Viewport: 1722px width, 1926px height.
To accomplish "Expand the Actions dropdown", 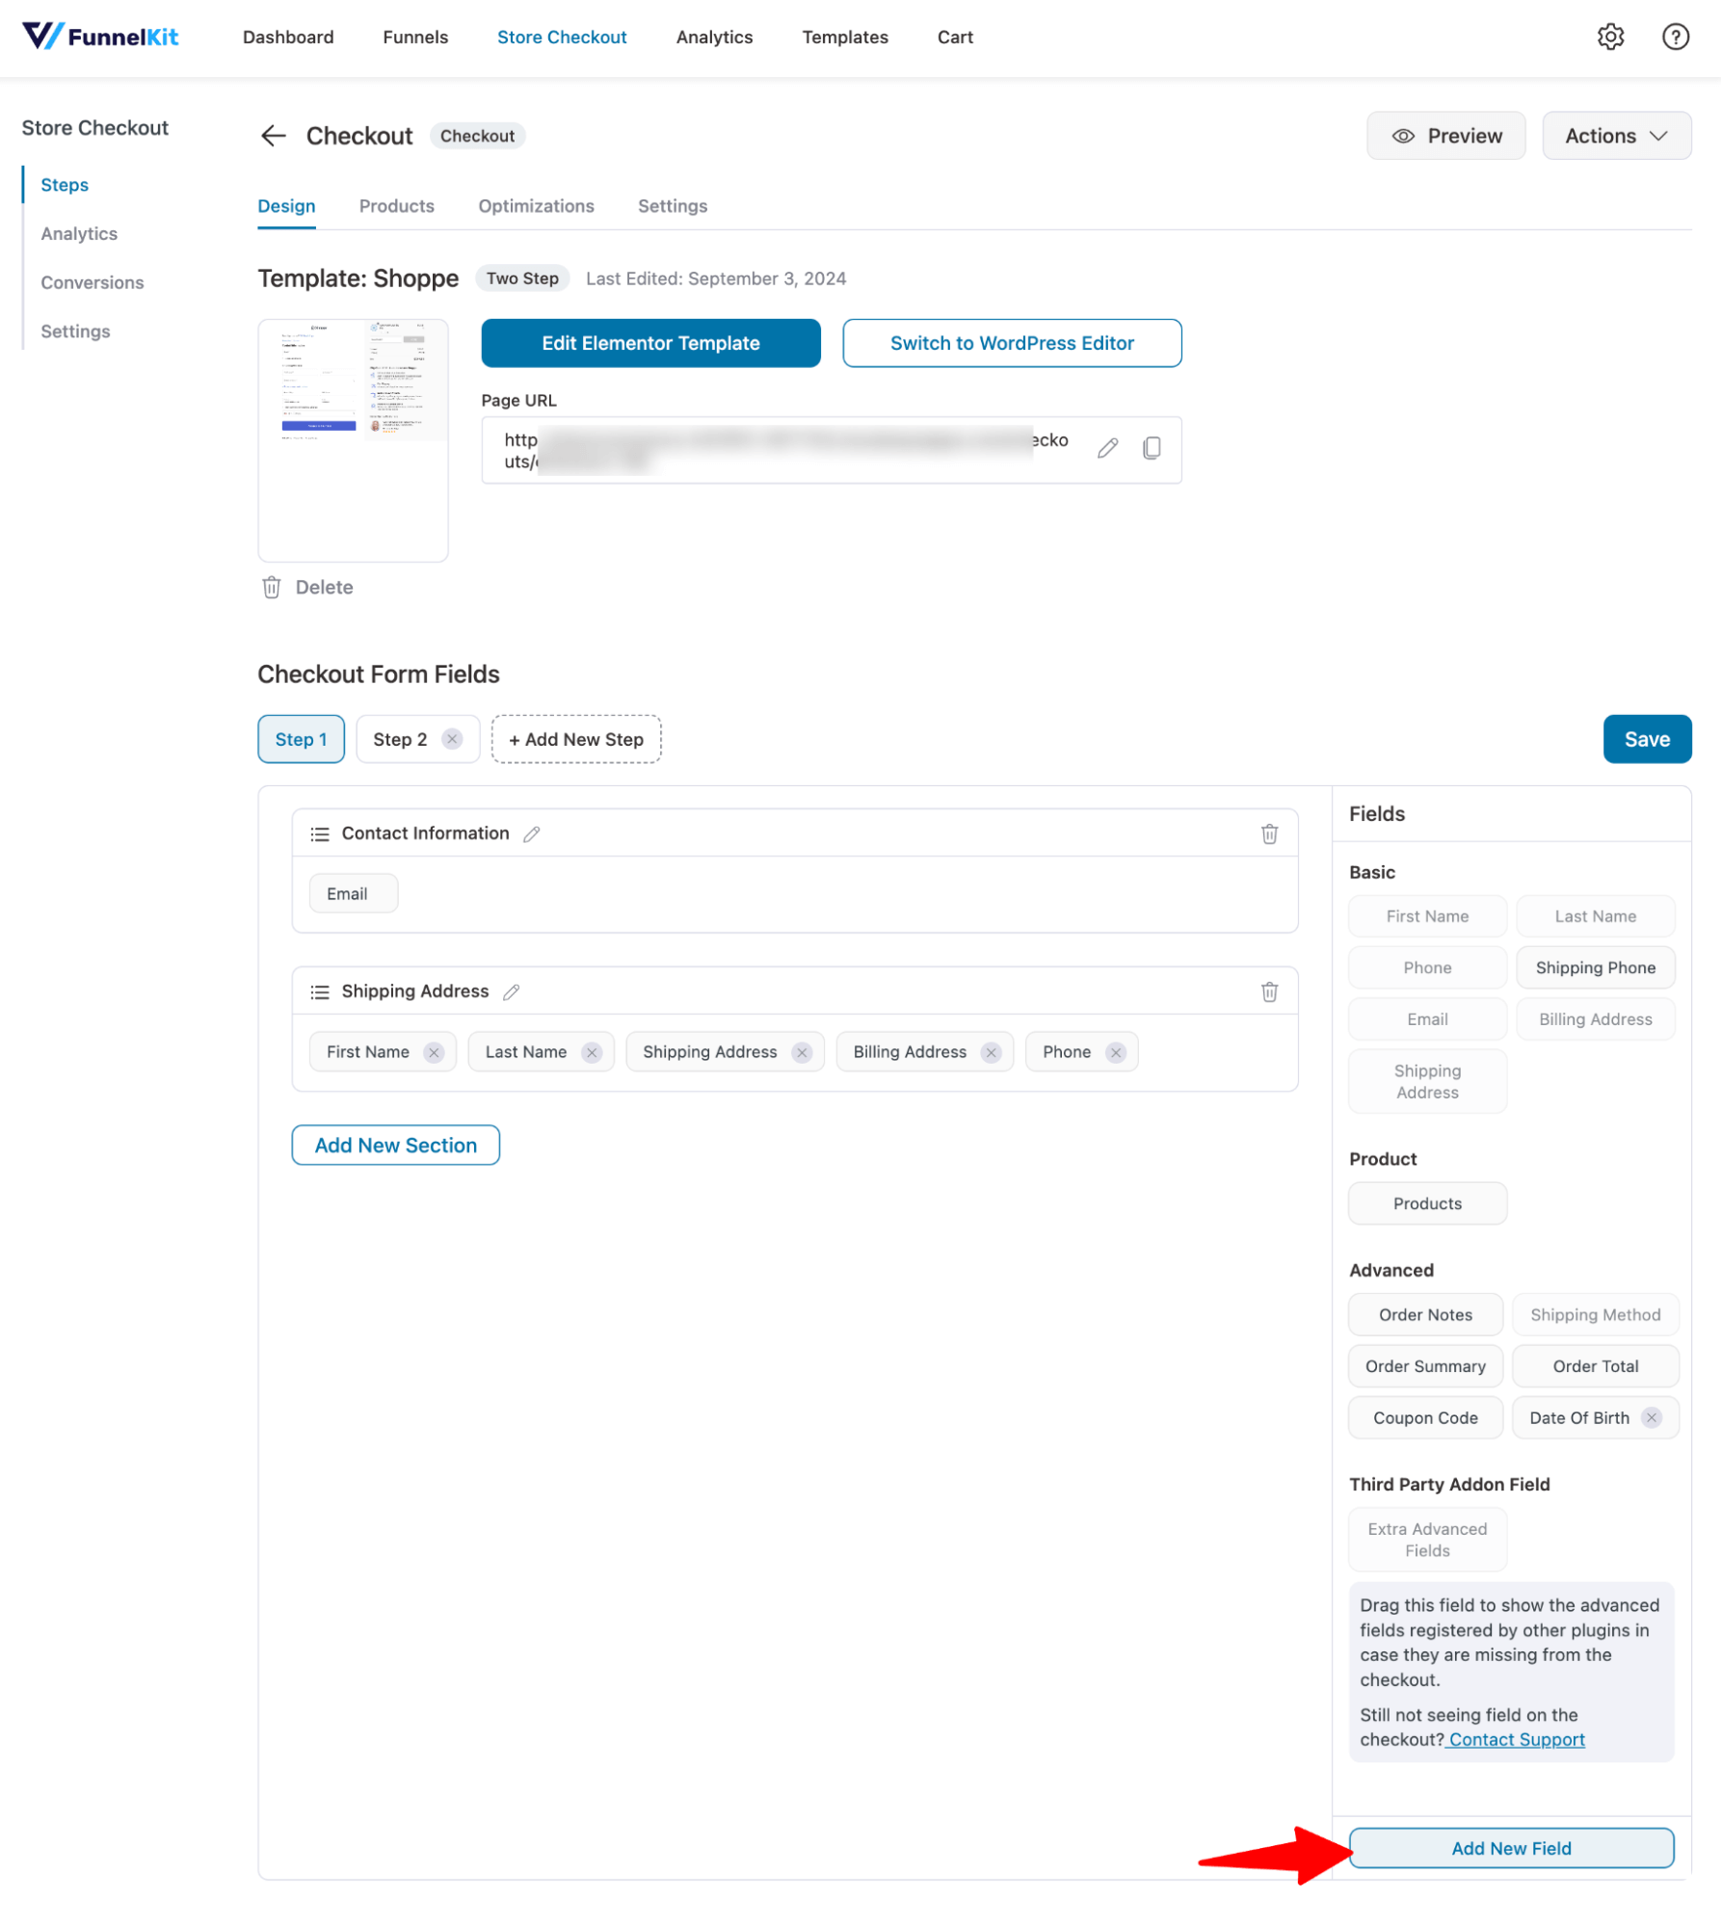I will click(1616, 136).
